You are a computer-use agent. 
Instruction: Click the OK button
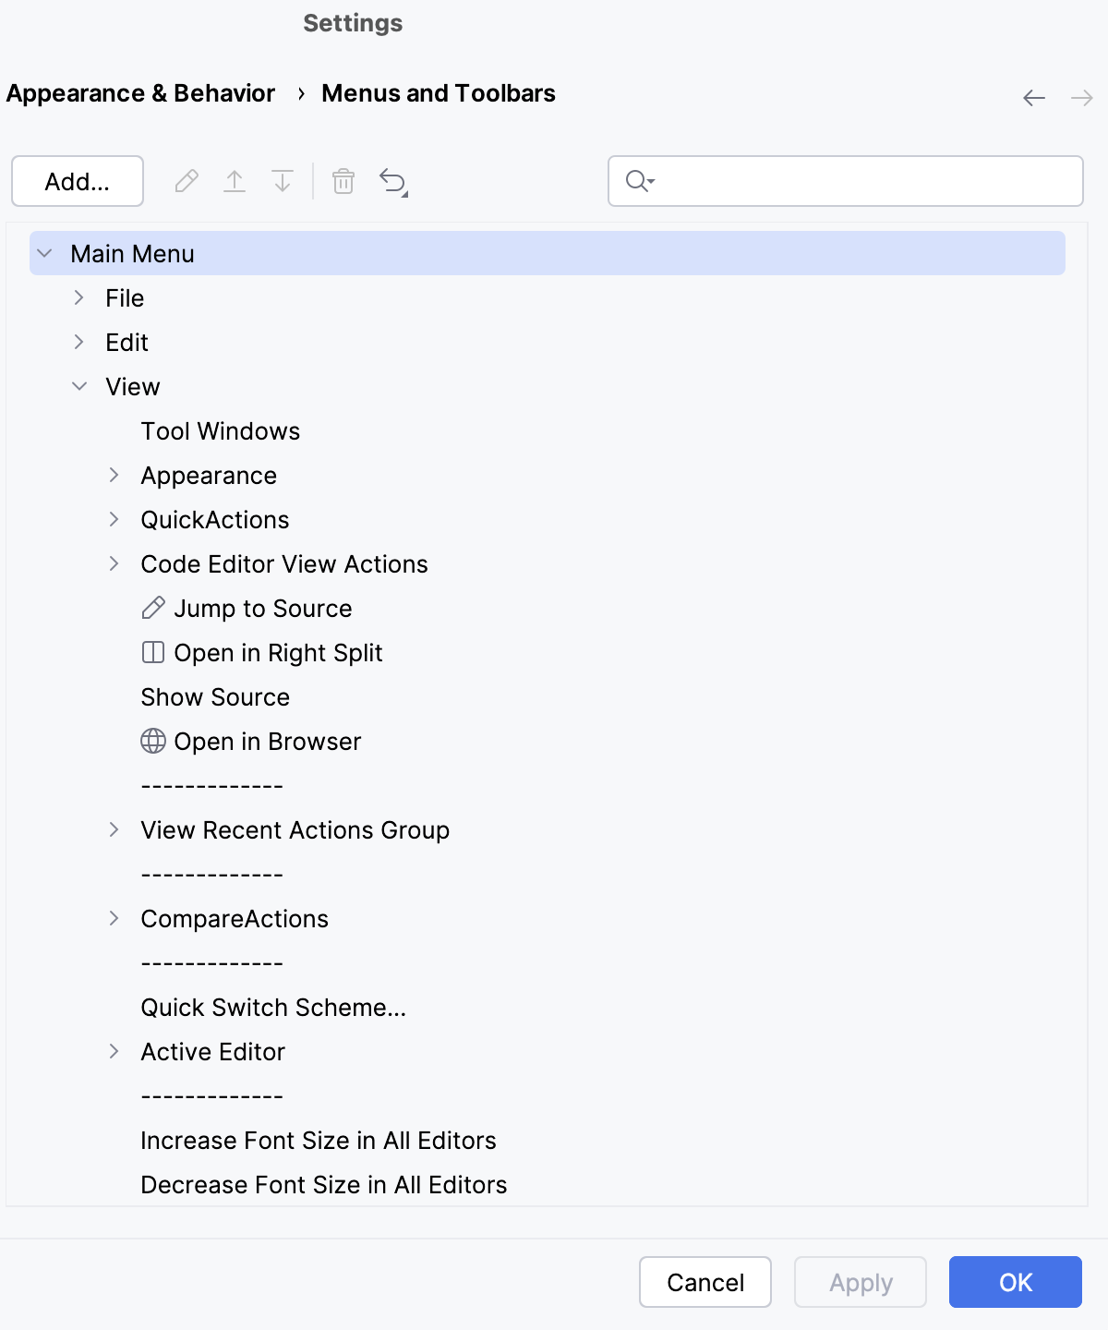(1015, 1282)
